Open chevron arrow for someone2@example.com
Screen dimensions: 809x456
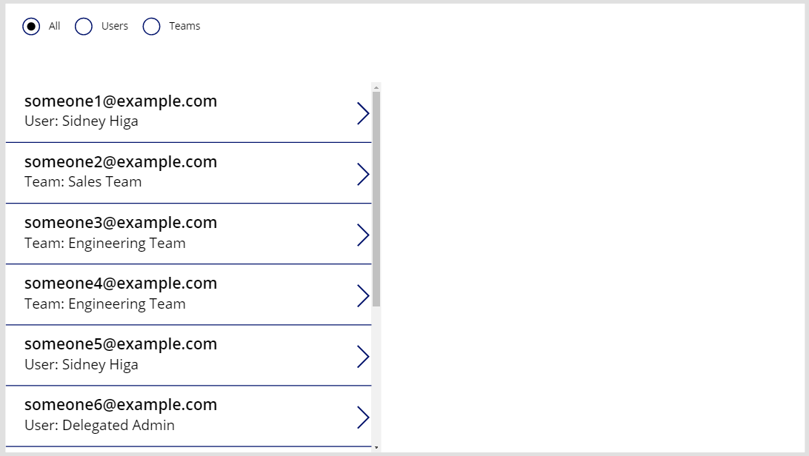[x=363, y=174]
